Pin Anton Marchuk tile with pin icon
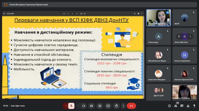The image size is (199, 111). (179, 36)
